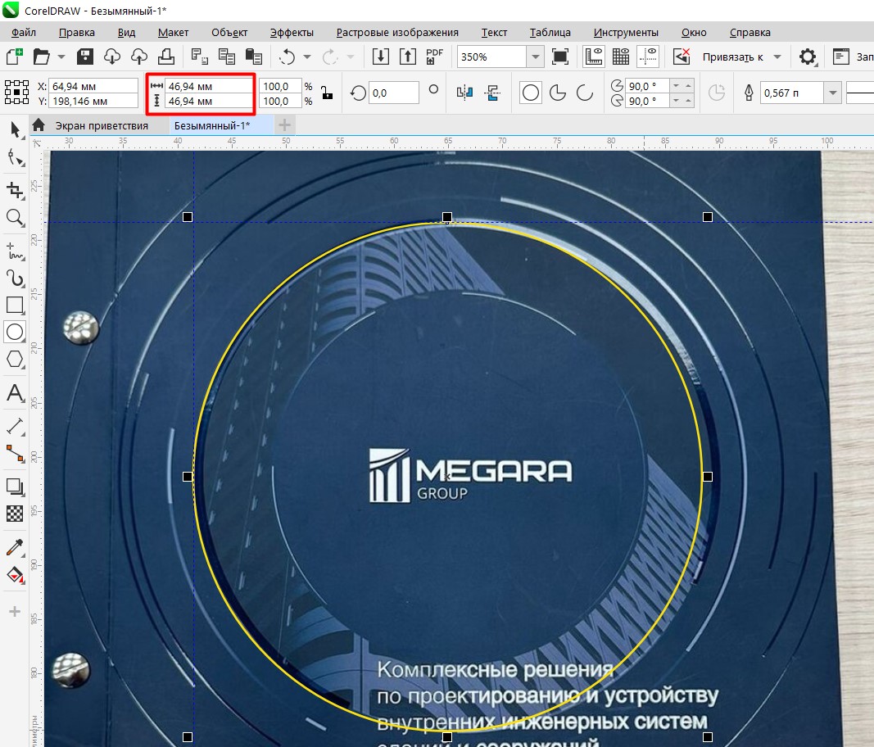Click the Open folder icon
The height and width of the screenshot is (747, 874).
pyautogui.click(x=41, y=57)
